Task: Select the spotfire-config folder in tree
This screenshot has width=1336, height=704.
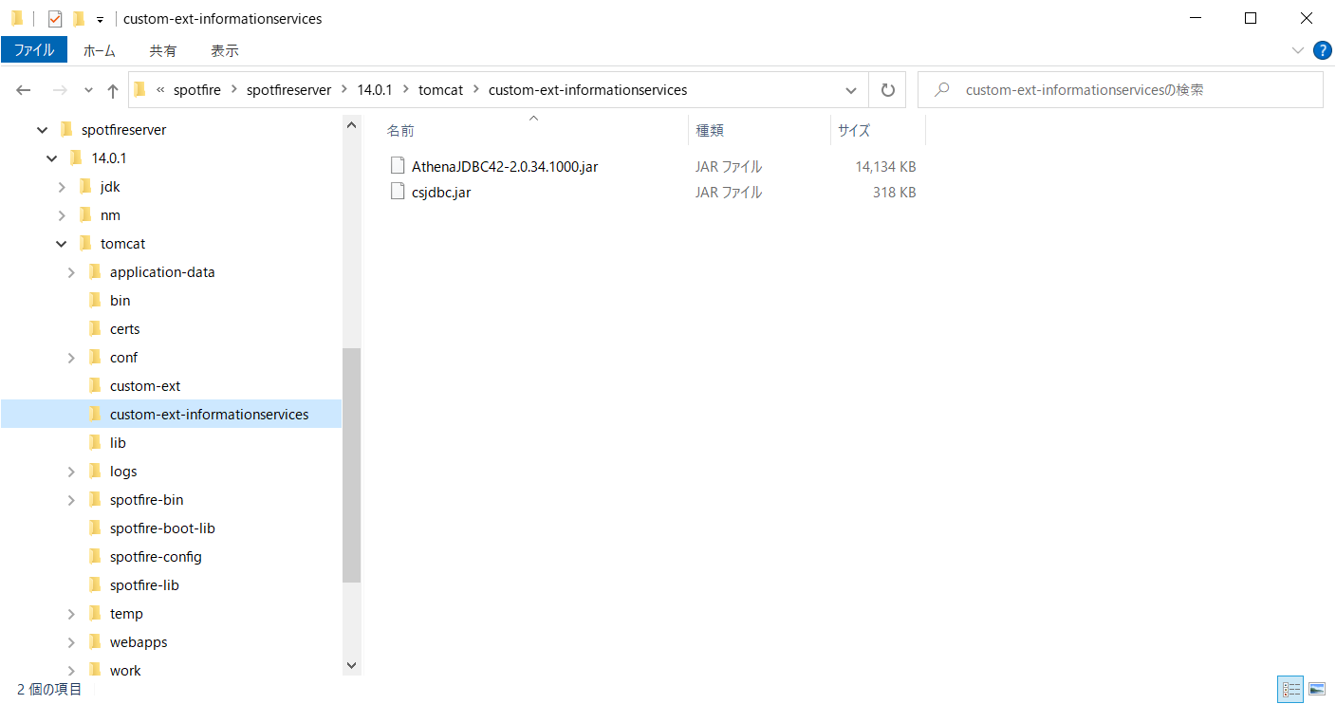Action: 156,557
